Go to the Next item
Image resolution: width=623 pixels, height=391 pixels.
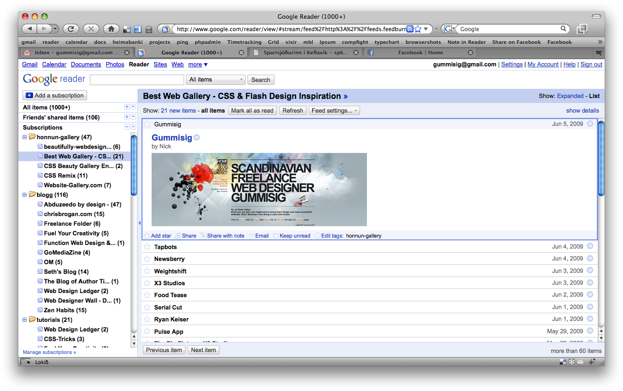(x=203, y=350)
